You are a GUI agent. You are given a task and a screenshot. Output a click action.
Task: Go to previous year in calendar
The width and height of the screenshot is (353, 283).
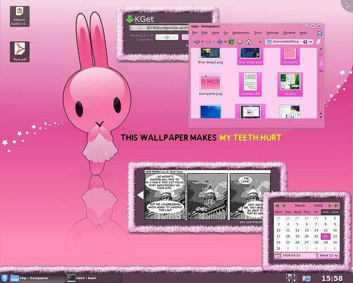tap(277, 205)
